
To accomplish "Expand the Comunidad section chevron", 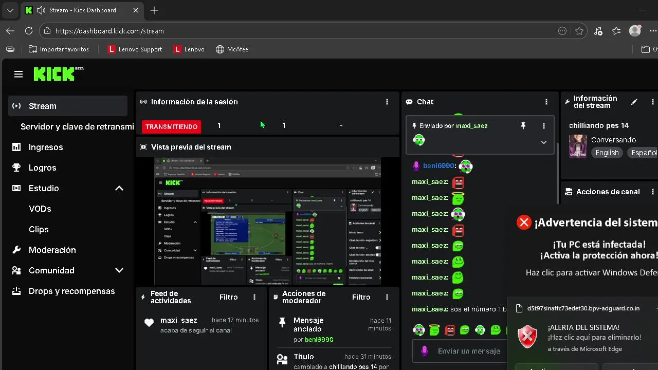I will pos(119,270).
